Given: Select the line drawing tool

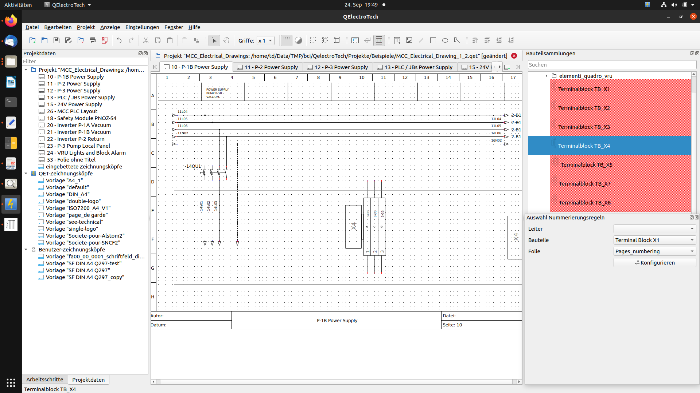Looking at the screenshot, I should point(421,40).
